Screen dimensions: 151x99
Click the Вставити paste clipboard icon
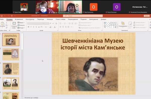pyautogui.click(x=3, y=23)
